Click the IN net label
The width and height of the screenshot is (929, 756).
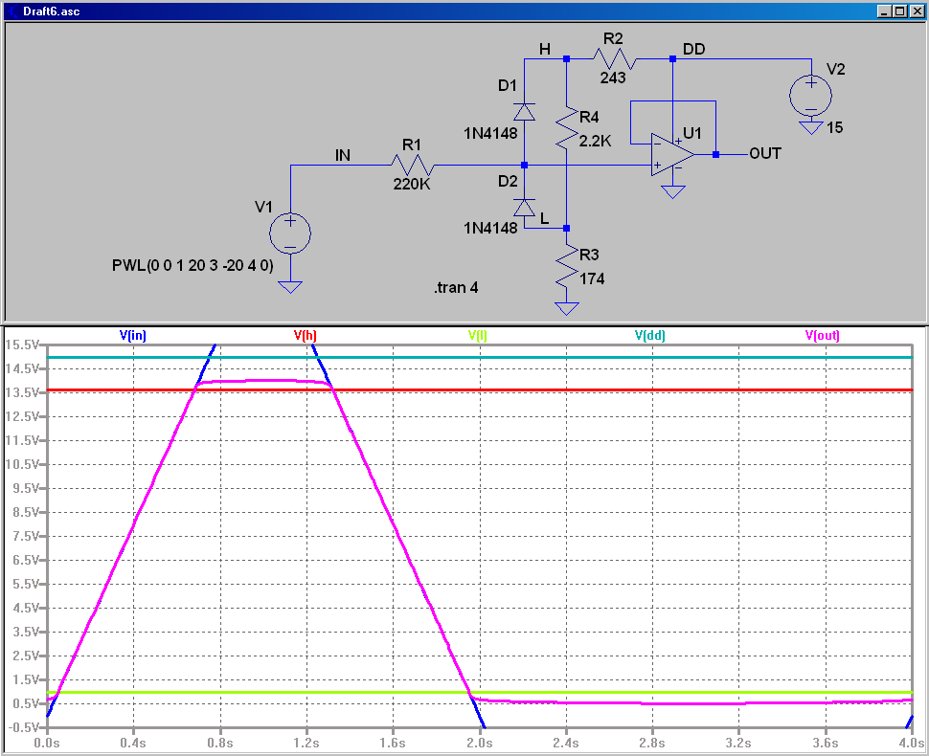tap(343, 155)
